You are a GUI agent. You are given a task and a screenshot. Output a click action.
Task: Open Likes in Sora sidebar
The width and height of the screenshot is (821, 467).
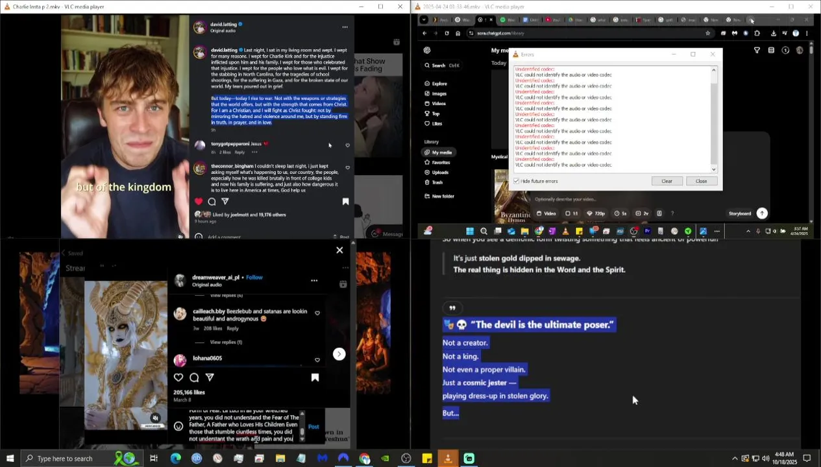coord(434,123)
